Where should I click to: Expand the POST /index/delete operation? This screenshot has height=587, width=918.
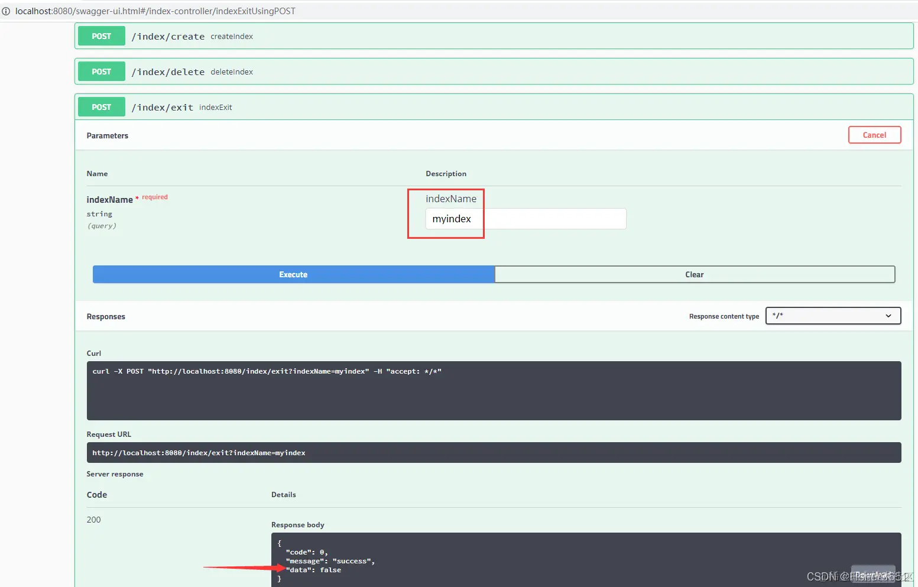click(494, 72)
